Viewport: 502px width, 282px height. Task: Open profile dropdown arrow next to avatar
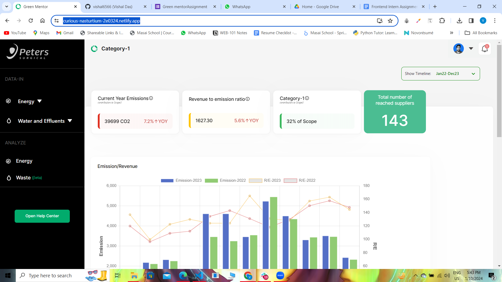[471, 49]
